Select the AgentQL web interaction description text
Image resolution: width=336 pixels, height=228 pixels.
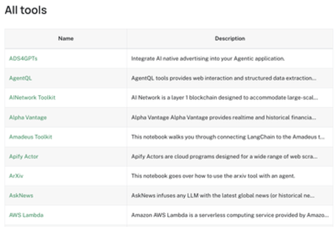pos(224,78)
